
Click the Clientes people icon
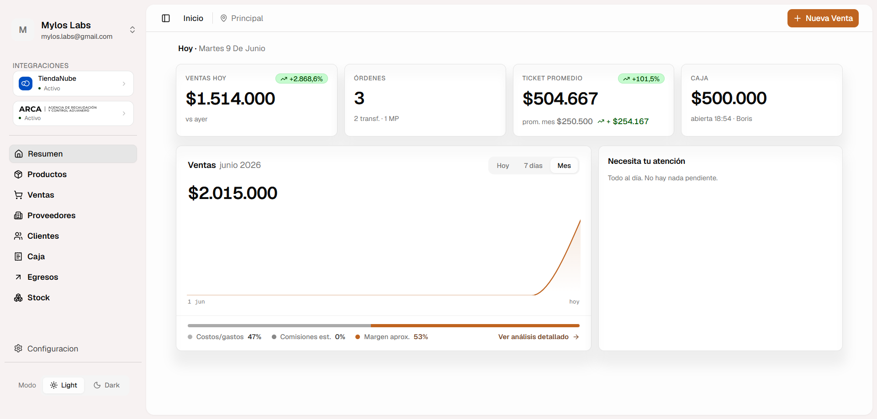tap(18, 236)
